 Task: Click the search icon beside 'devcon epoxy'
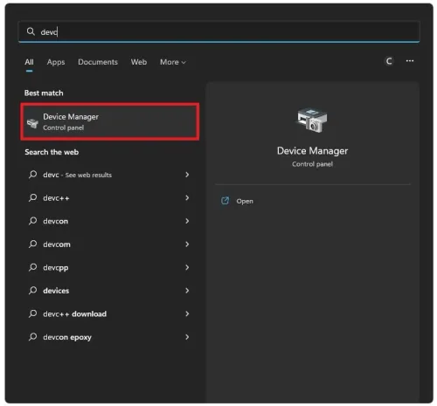(32, 337)
